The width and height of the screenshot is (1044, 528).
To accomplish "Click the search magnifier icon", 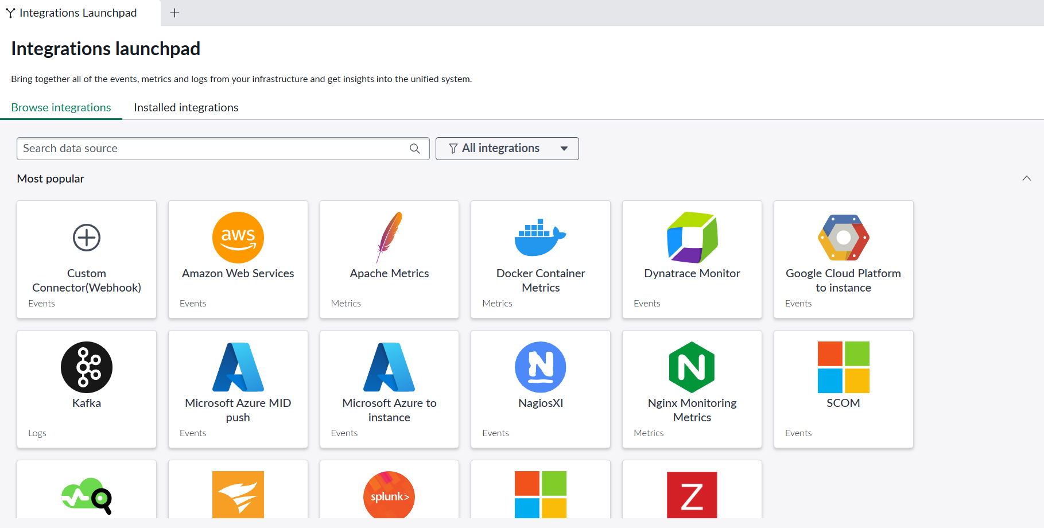I will point(415,149).
